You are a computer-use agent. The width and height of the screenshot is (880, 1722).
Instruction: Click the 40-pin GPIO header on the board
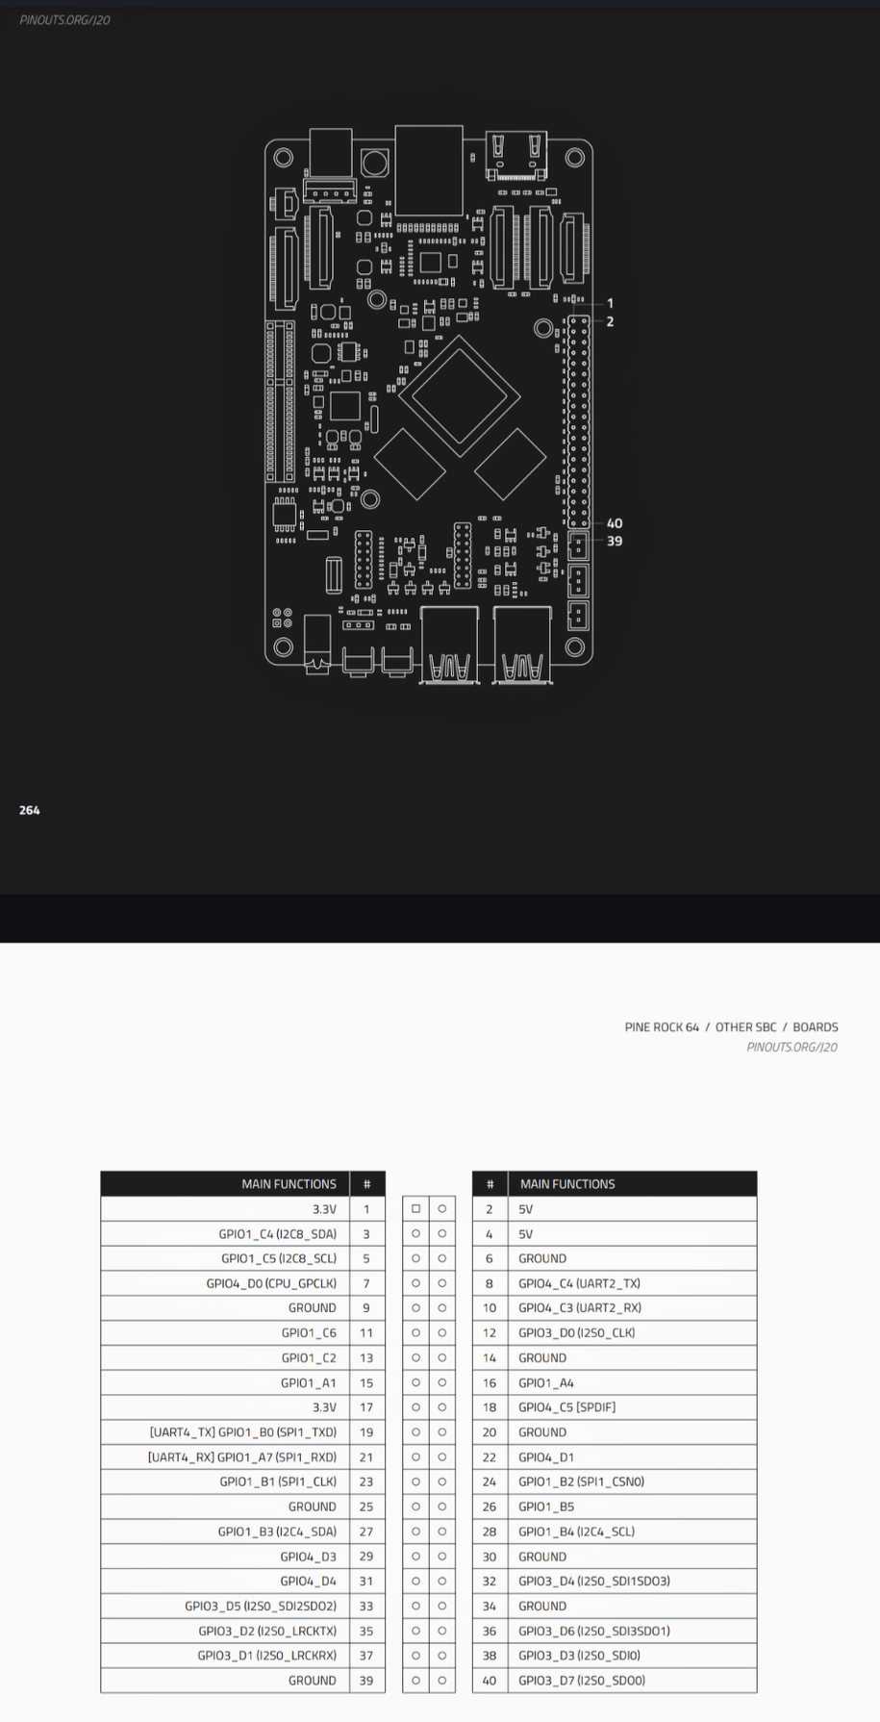578,421
